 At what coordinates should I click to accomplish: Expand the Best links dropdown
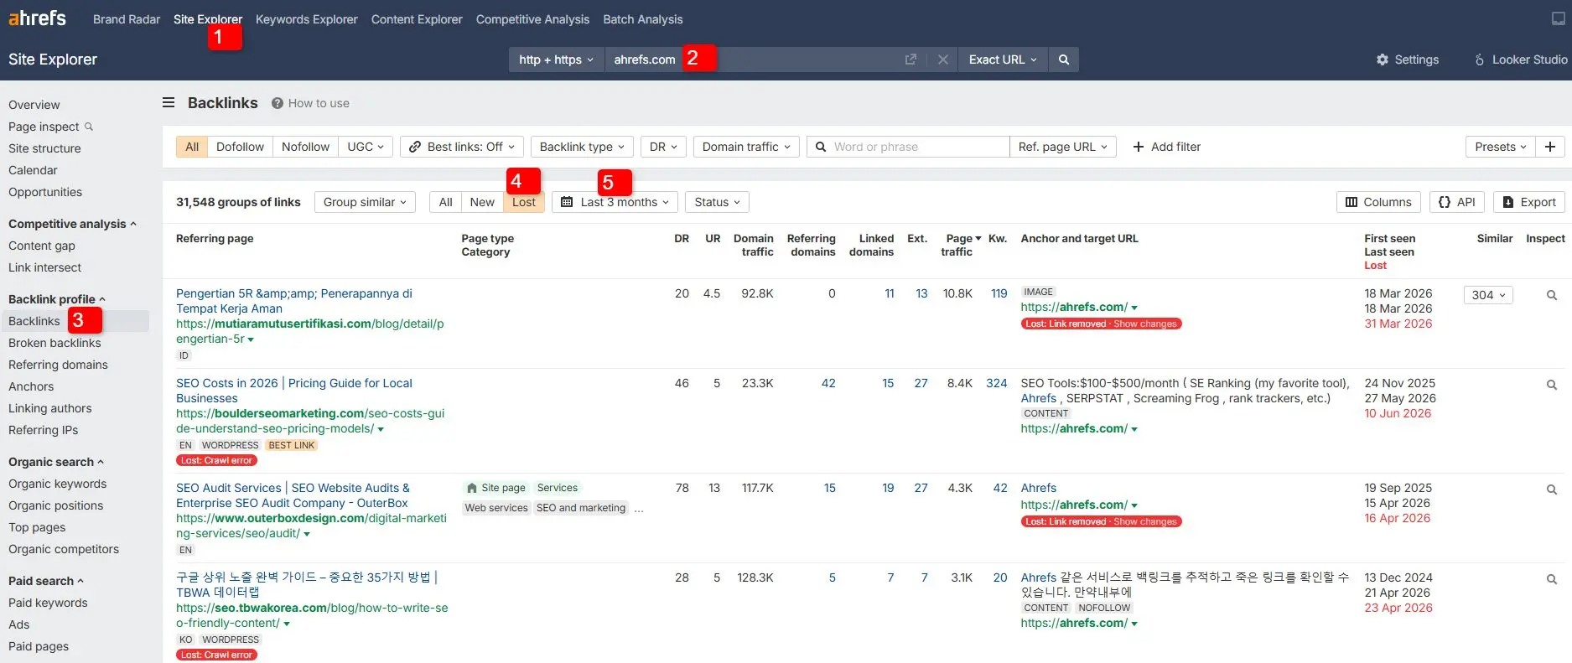click(462, 147)
